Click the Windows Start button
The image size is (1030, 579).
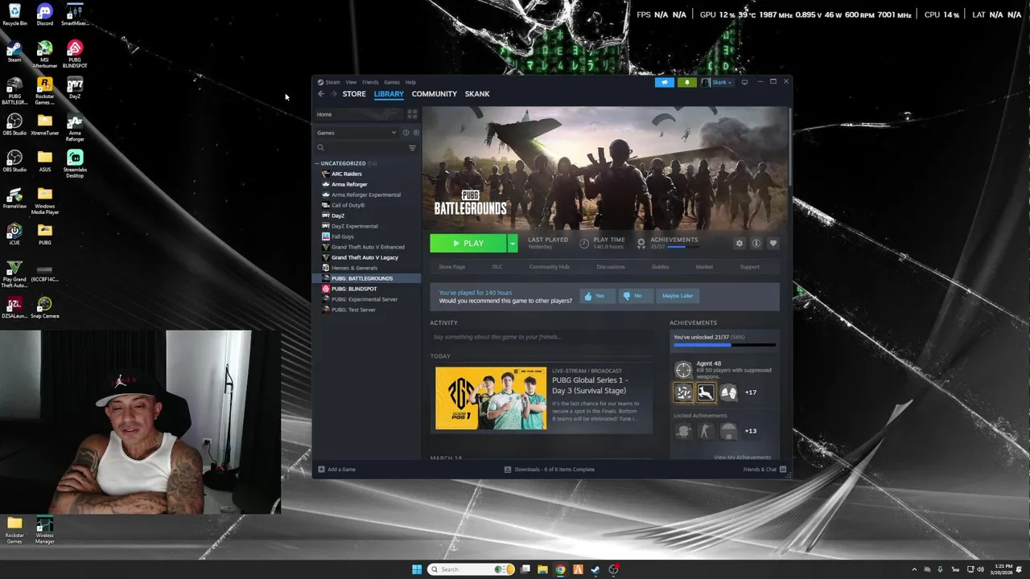[417, 569]
